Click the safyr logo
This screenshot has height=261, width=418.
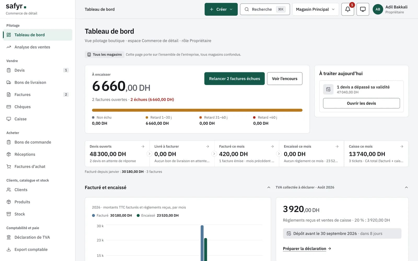point(16,6)
